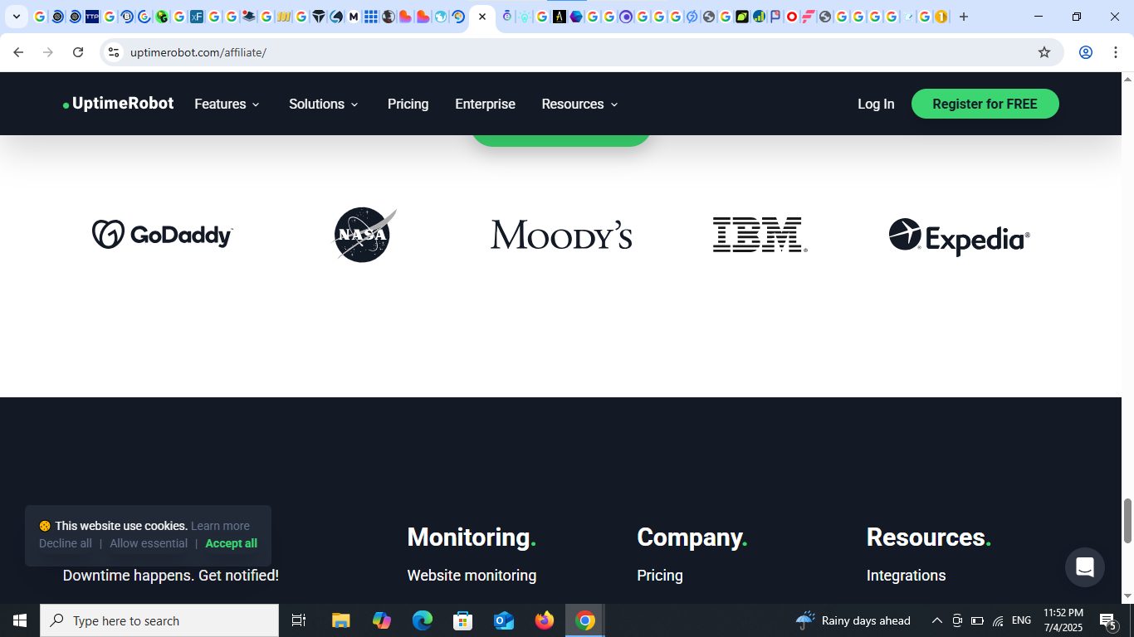
Task: Open cookie Learn more link
Action: click(x=220, y=526)
